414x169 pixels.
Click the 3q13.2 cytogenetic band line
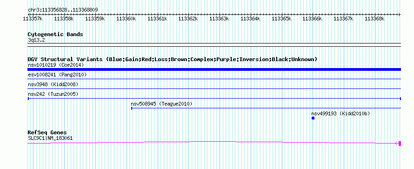tap(214, 45)
